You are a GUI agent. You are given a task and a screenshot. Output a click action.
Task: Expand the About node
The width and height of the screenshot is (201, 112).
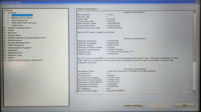(5, 58)
